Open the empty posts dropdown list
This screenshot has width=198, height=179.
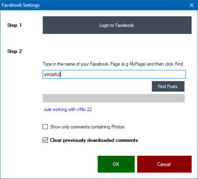113,98
